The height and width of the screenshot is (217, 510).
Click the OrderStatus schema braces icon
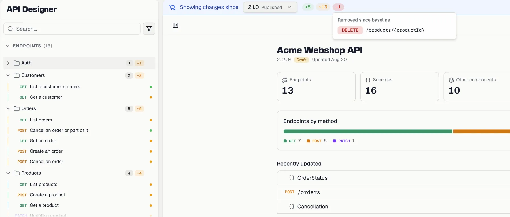point(292,178)
